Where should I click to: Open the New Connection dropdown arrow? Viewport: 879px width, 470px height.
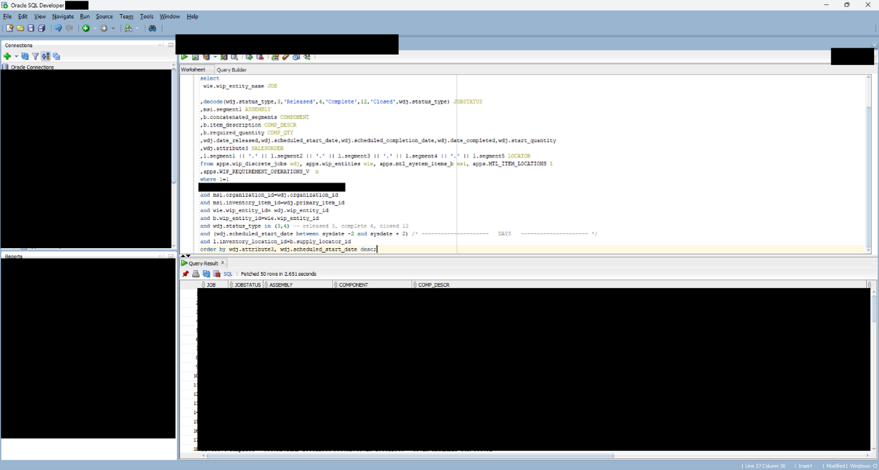17,56
